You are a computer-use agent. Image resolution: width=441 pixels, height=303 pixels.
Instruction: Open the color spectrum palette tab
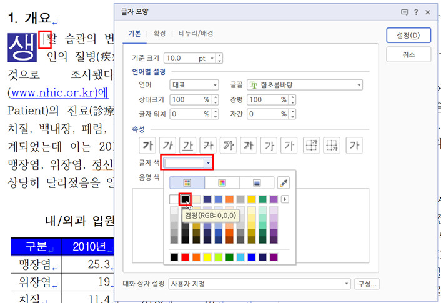[x=221, y=182]
